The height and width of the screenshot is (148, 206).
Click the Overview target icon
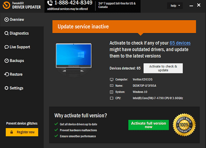(6, 20)
